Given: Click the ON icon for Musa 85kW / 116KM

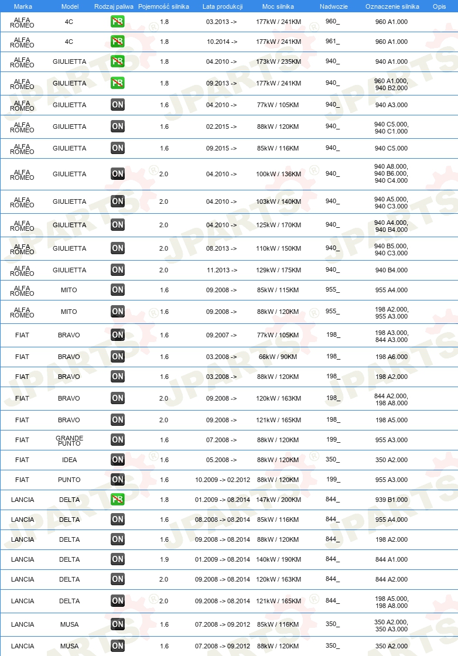Looking at the screenshot, I should [118, 624].
